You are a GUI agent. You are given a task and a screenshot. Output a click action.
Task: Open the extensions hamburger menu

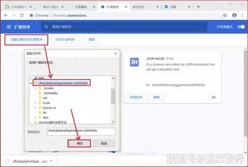pyautogui.click(x=9, y=27)
